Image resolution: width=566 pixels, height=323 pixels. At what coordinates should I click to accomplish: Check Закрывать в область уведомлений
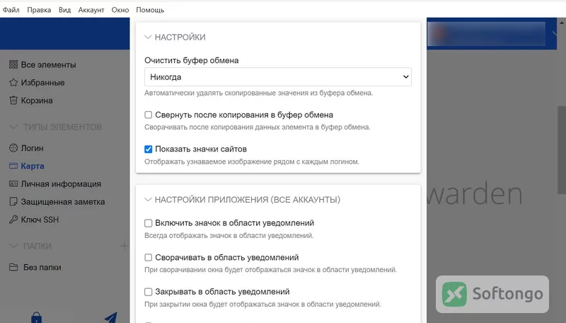coord(149,292)
